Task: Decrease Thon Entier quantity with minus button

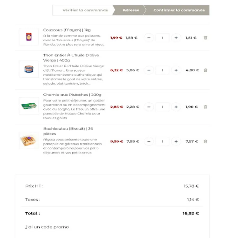Action: pos(149,70)
